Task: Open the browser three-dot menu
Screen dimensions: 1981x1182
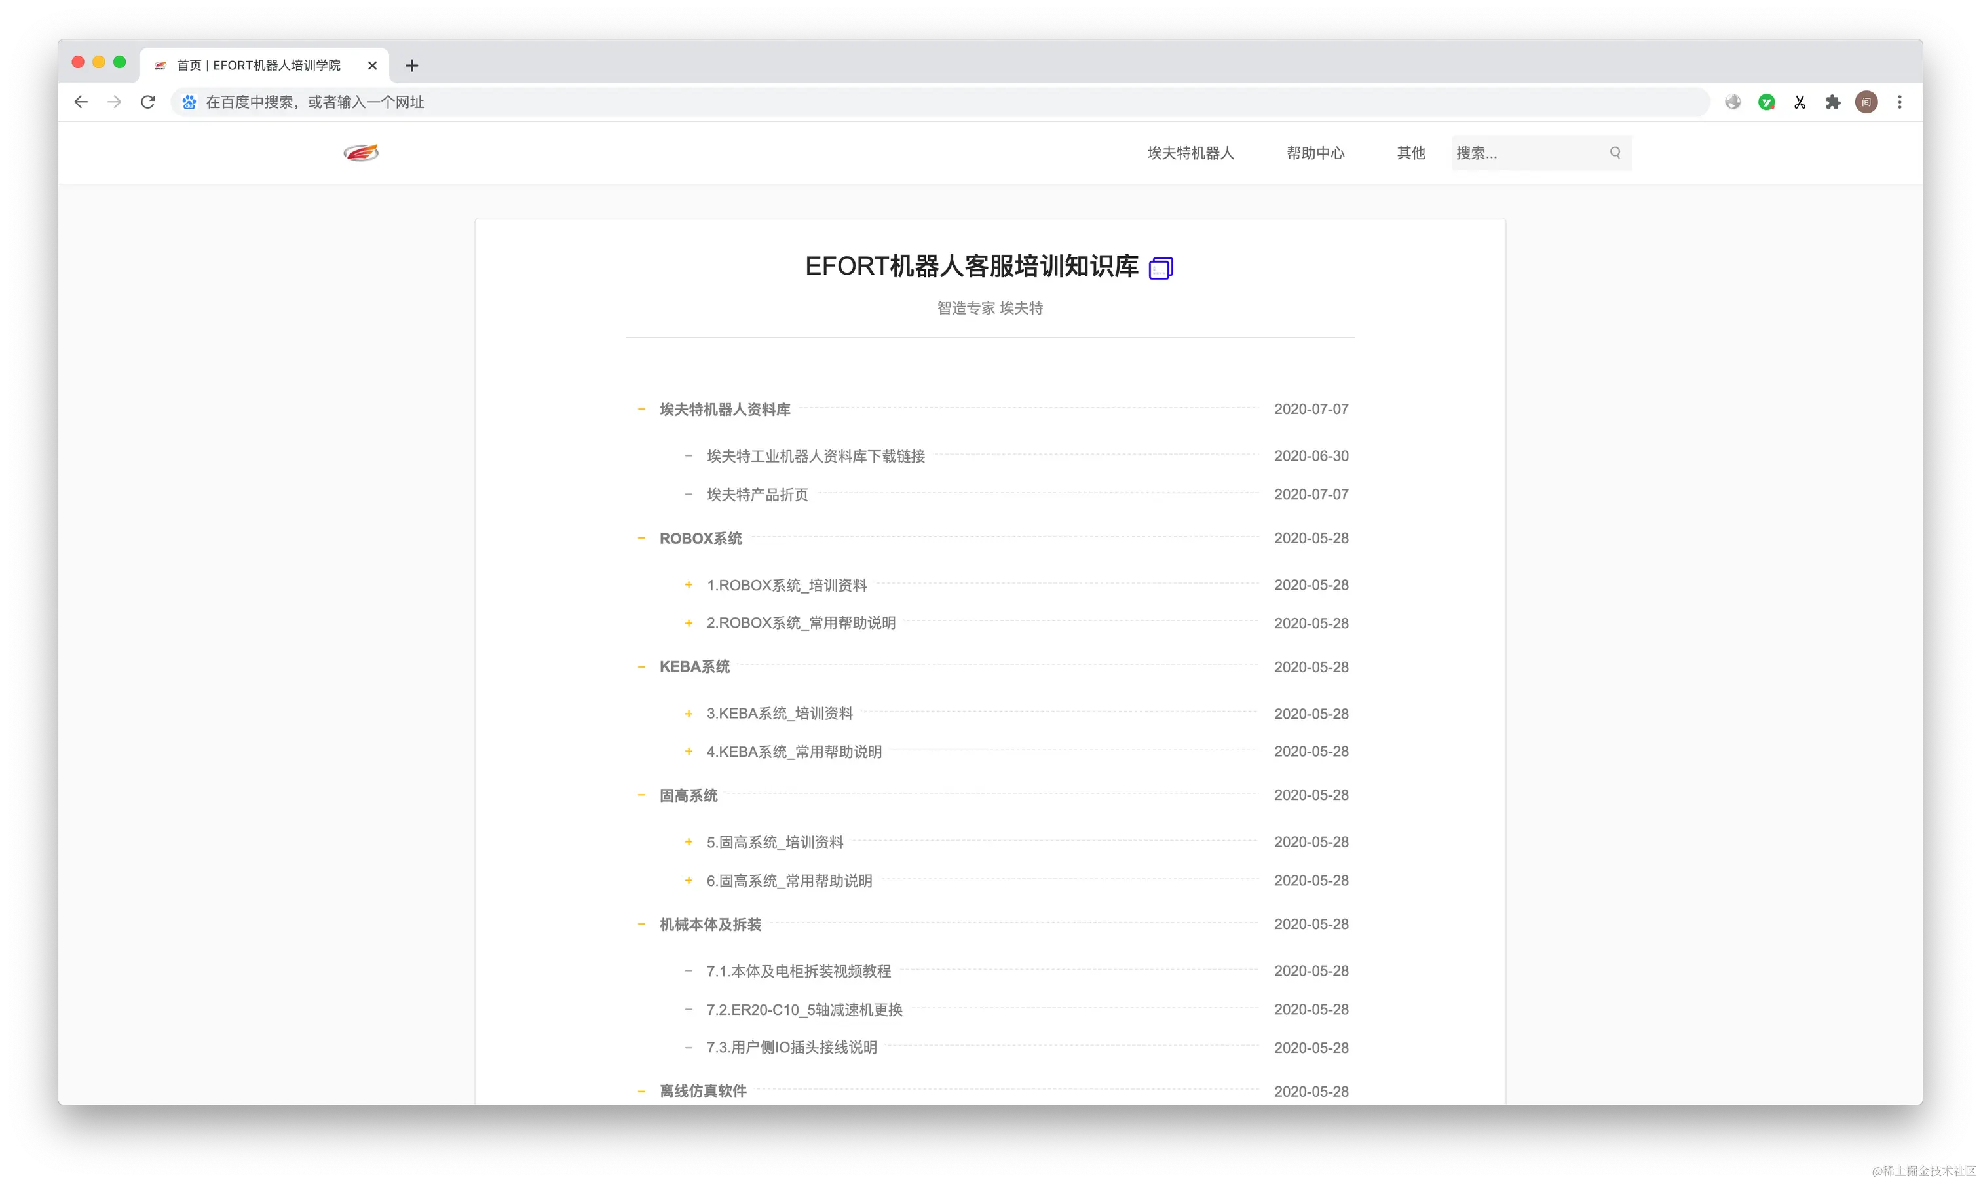Action: [1900, 102]
